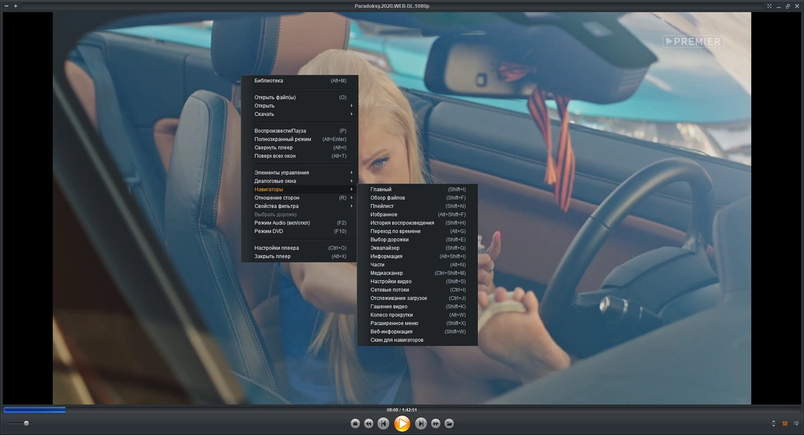Select Выбор дорожки in submenu

pos(417,240)
